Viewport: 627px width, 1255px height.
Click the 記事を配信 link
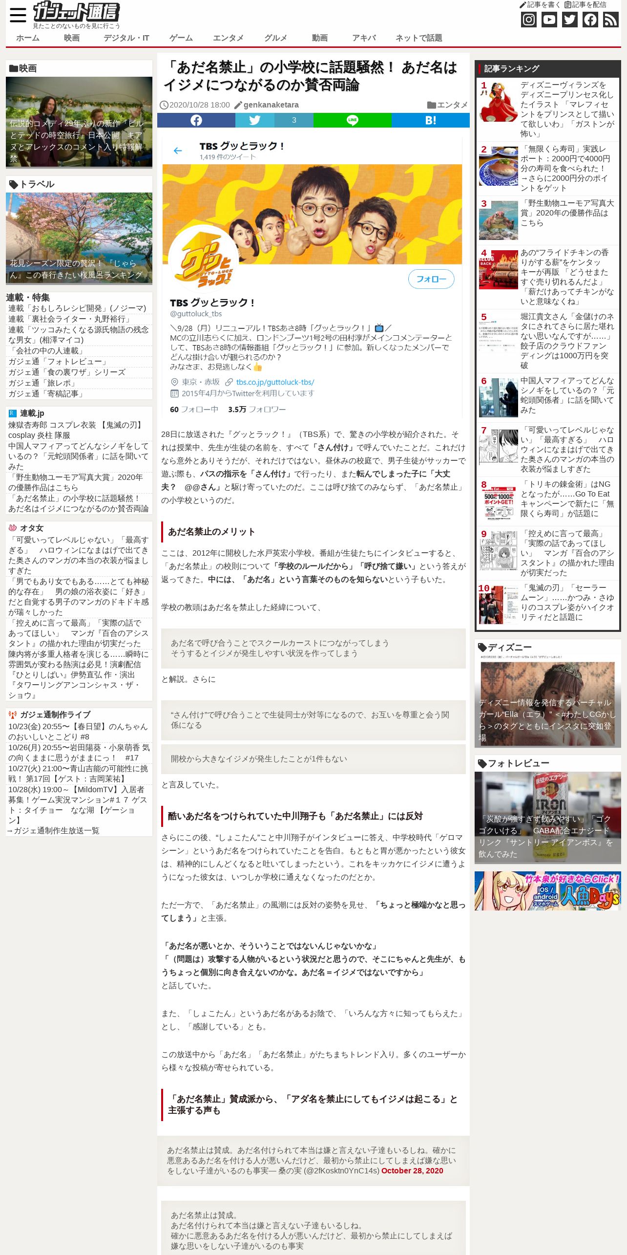pos(585,4)
